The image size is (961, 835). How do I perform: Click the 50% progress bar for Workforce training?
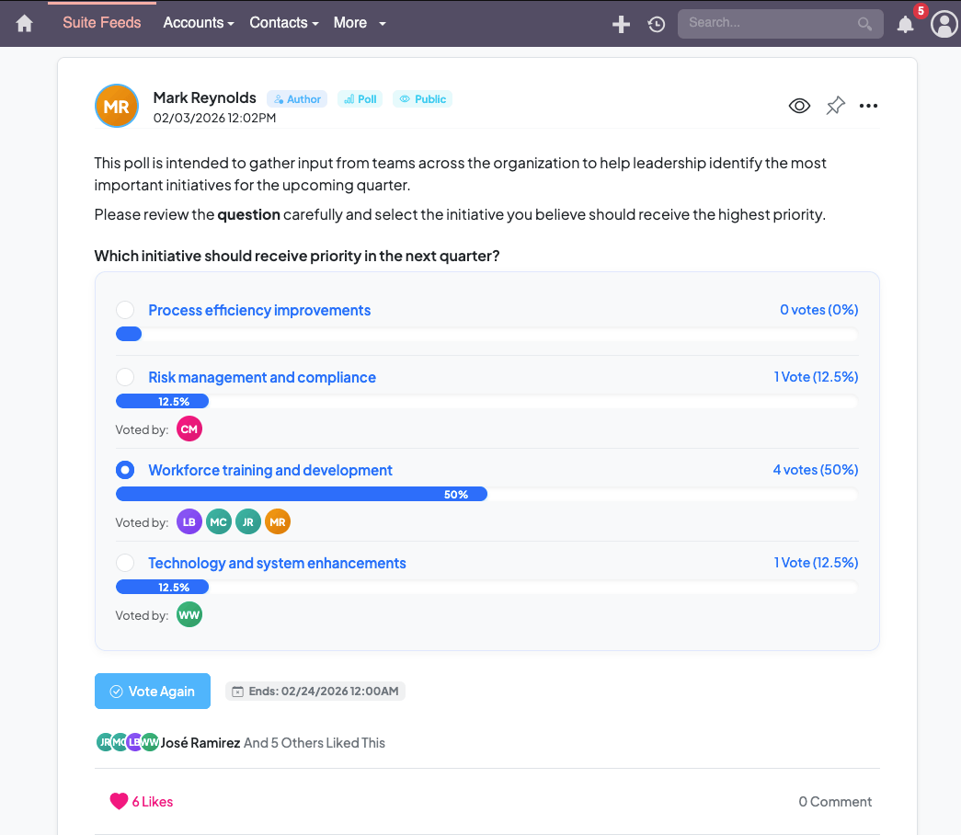pos(302,494)
